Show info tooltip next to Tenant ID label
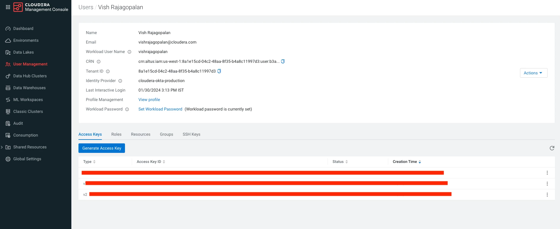 pos(108,71)
